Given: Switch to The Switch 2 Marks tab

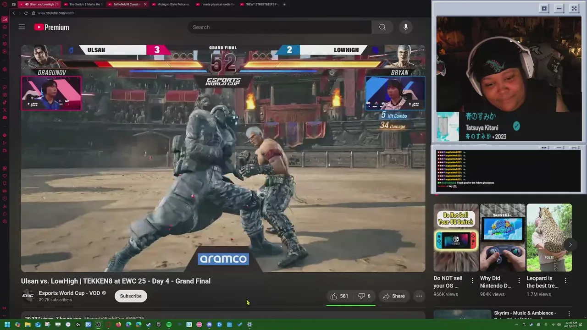Looking at the screenshot, I should coord(83,4).
